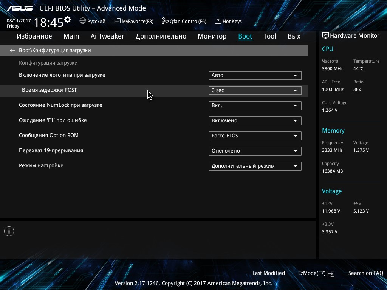
Task: Click the 18:45 clock time
Action: (x=49, y=22)
